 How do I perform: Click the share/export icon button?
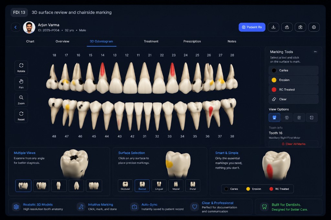pos(287,27)
